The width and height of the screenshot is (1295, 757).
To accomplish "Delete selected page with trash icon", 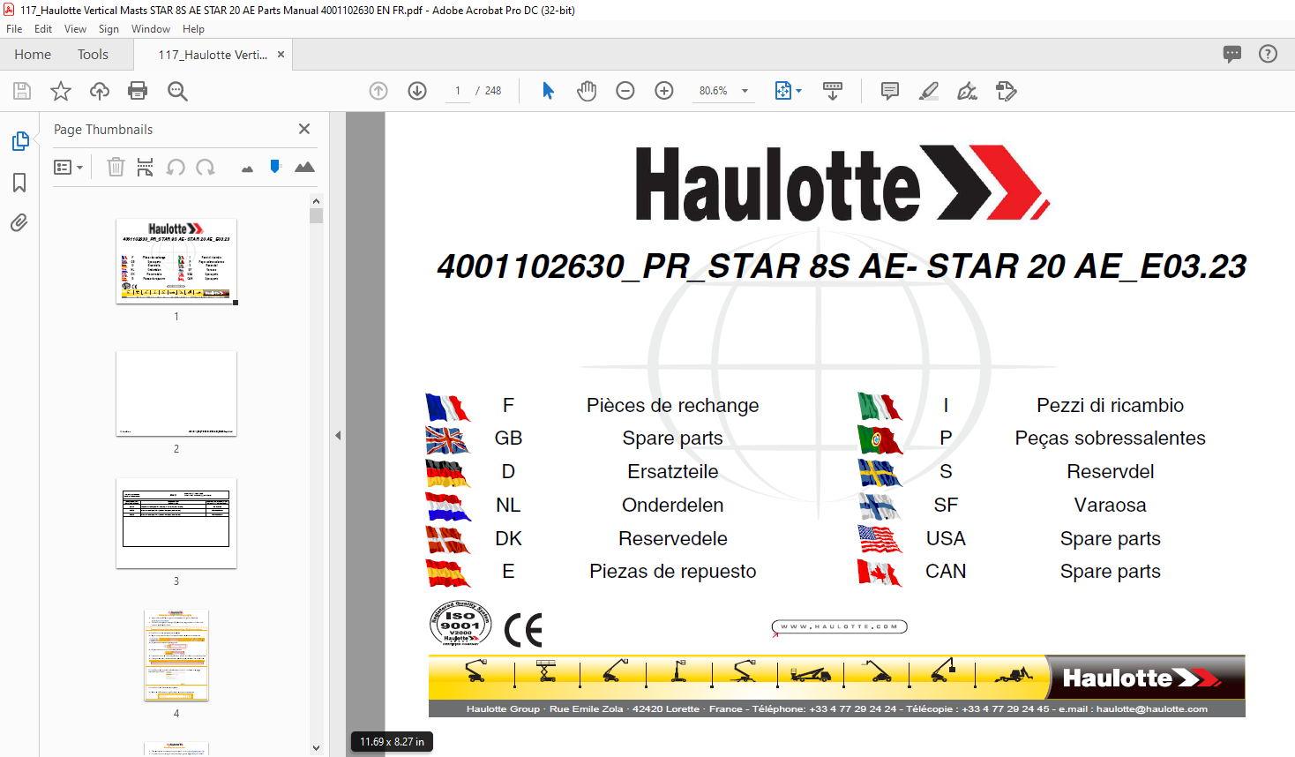I will 116,167.
